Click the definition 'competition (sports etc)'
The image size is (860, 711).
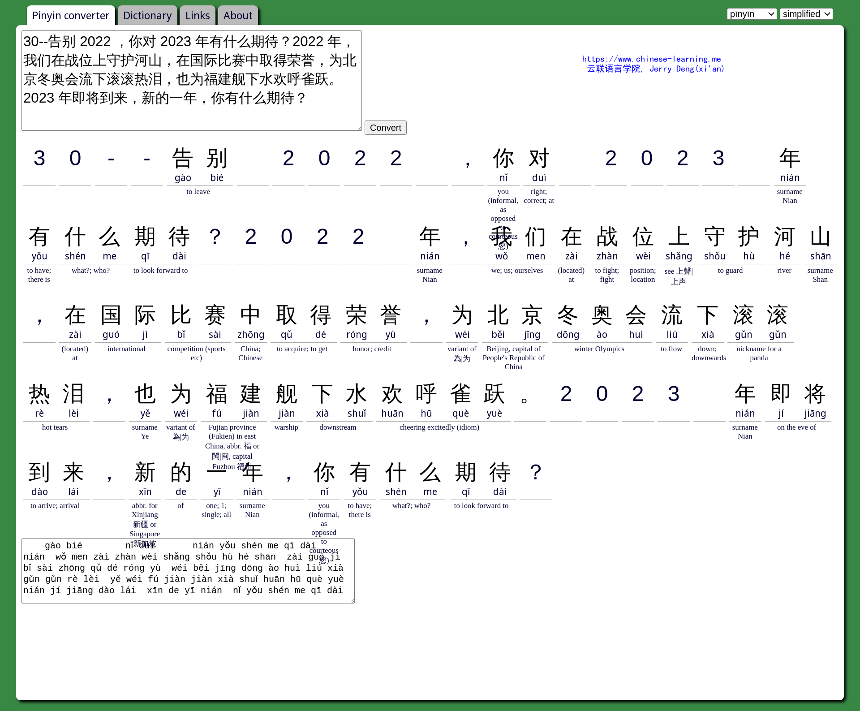[x=196, y=353]
